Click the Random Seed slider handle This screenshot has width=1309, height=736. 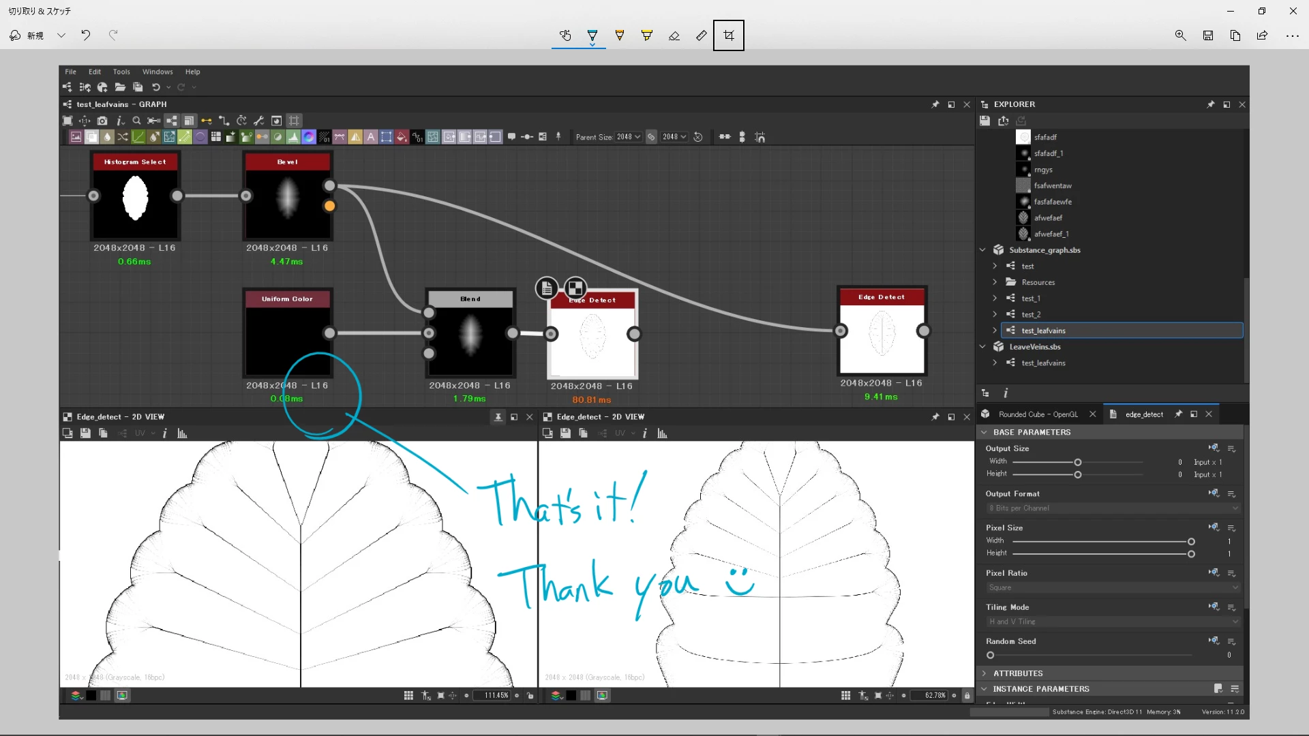click(x=990, y=655)
